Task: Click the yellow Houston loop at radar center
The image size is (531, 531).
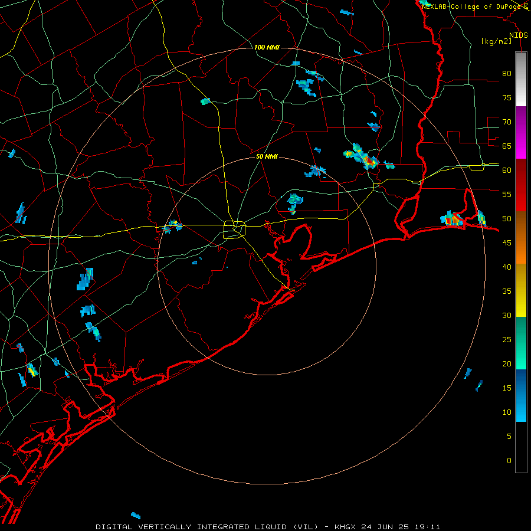Action: click(235, 230)
